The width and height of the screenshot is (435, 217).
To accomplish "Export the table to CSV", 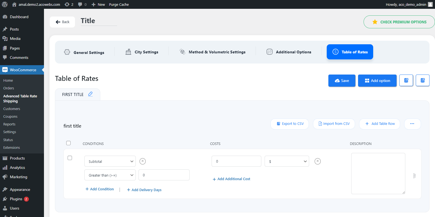I will 290,124.
